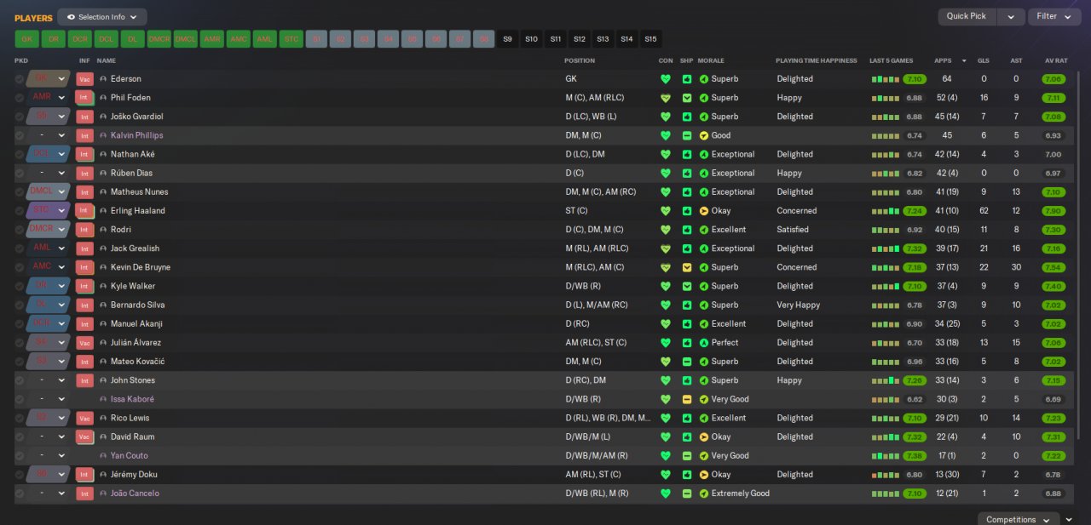The image size is (1091, 525).
Task: Select the GK position slot tab
Action: pos(26,39)
